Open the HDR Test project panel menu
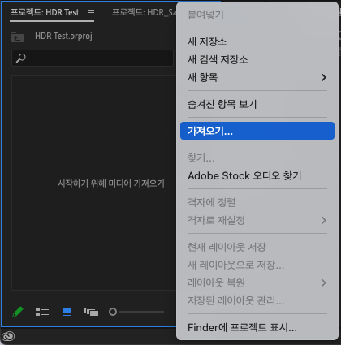The height and width of the screenshot is (345, 341). (x=91, y=12)
